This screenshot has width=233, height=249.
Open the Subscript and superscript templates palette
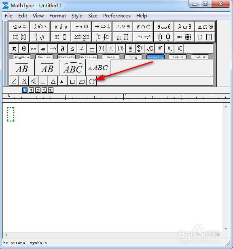coord(61,37)
